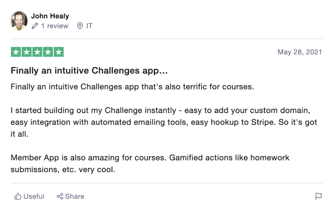Mark the review as Useful

point(29,196)
